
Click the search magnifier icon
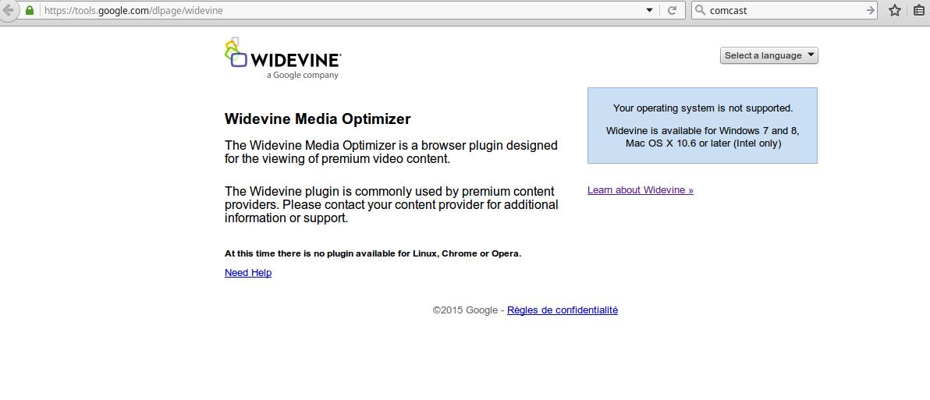[700, 10]
